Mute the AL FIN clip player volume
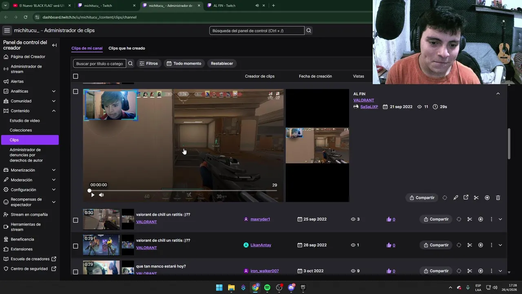This screenshot has width=522, height=294. 101,195
